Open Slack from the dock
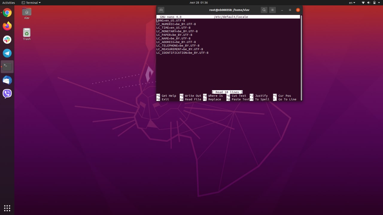 (7, 39)
